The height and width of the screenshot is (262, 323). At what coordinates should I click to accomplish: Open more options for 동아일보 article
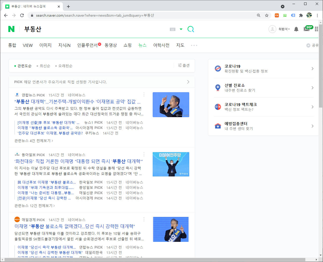pyautogui.click(x=144, y=154)
